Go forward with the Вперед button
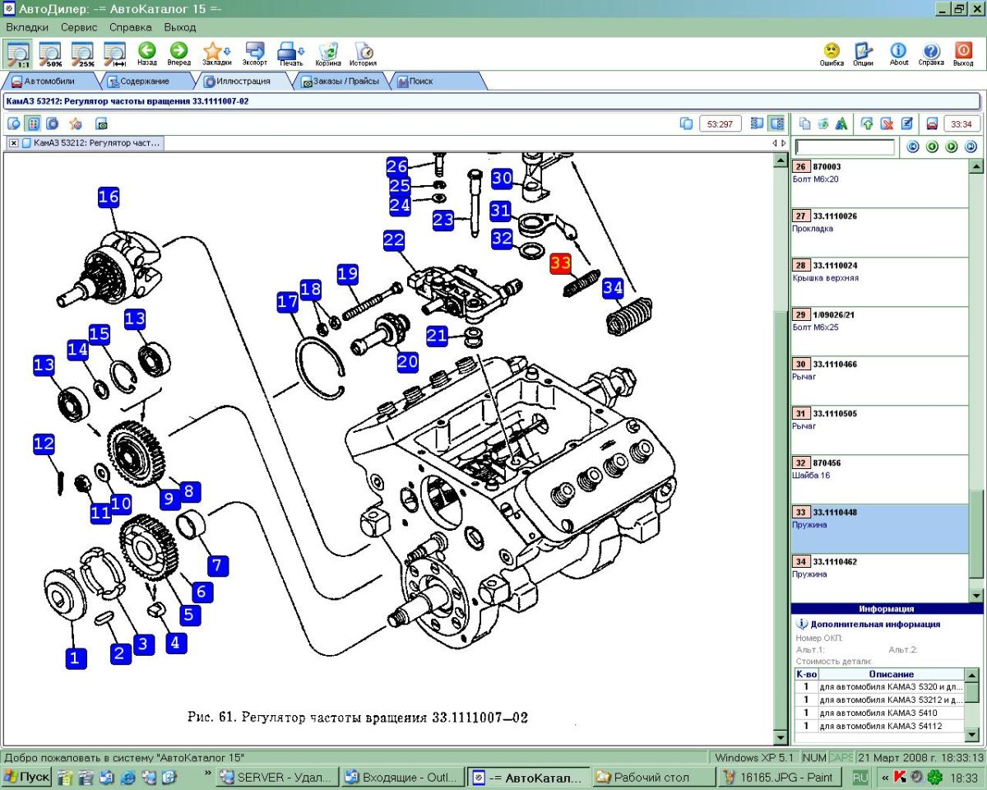Image resolution: width=987 pixels, height=790 pixels. coord(178,53)
